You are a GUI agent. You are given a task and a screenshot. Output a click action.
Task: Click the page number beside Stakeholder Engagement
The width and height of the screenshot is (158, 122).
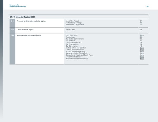(x=141, y=25)
